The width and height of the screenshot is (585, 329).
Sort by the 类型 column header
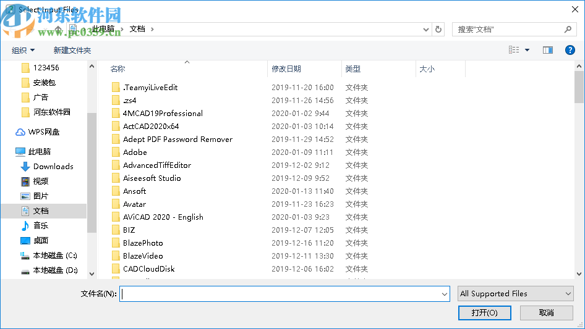(353, 69)
